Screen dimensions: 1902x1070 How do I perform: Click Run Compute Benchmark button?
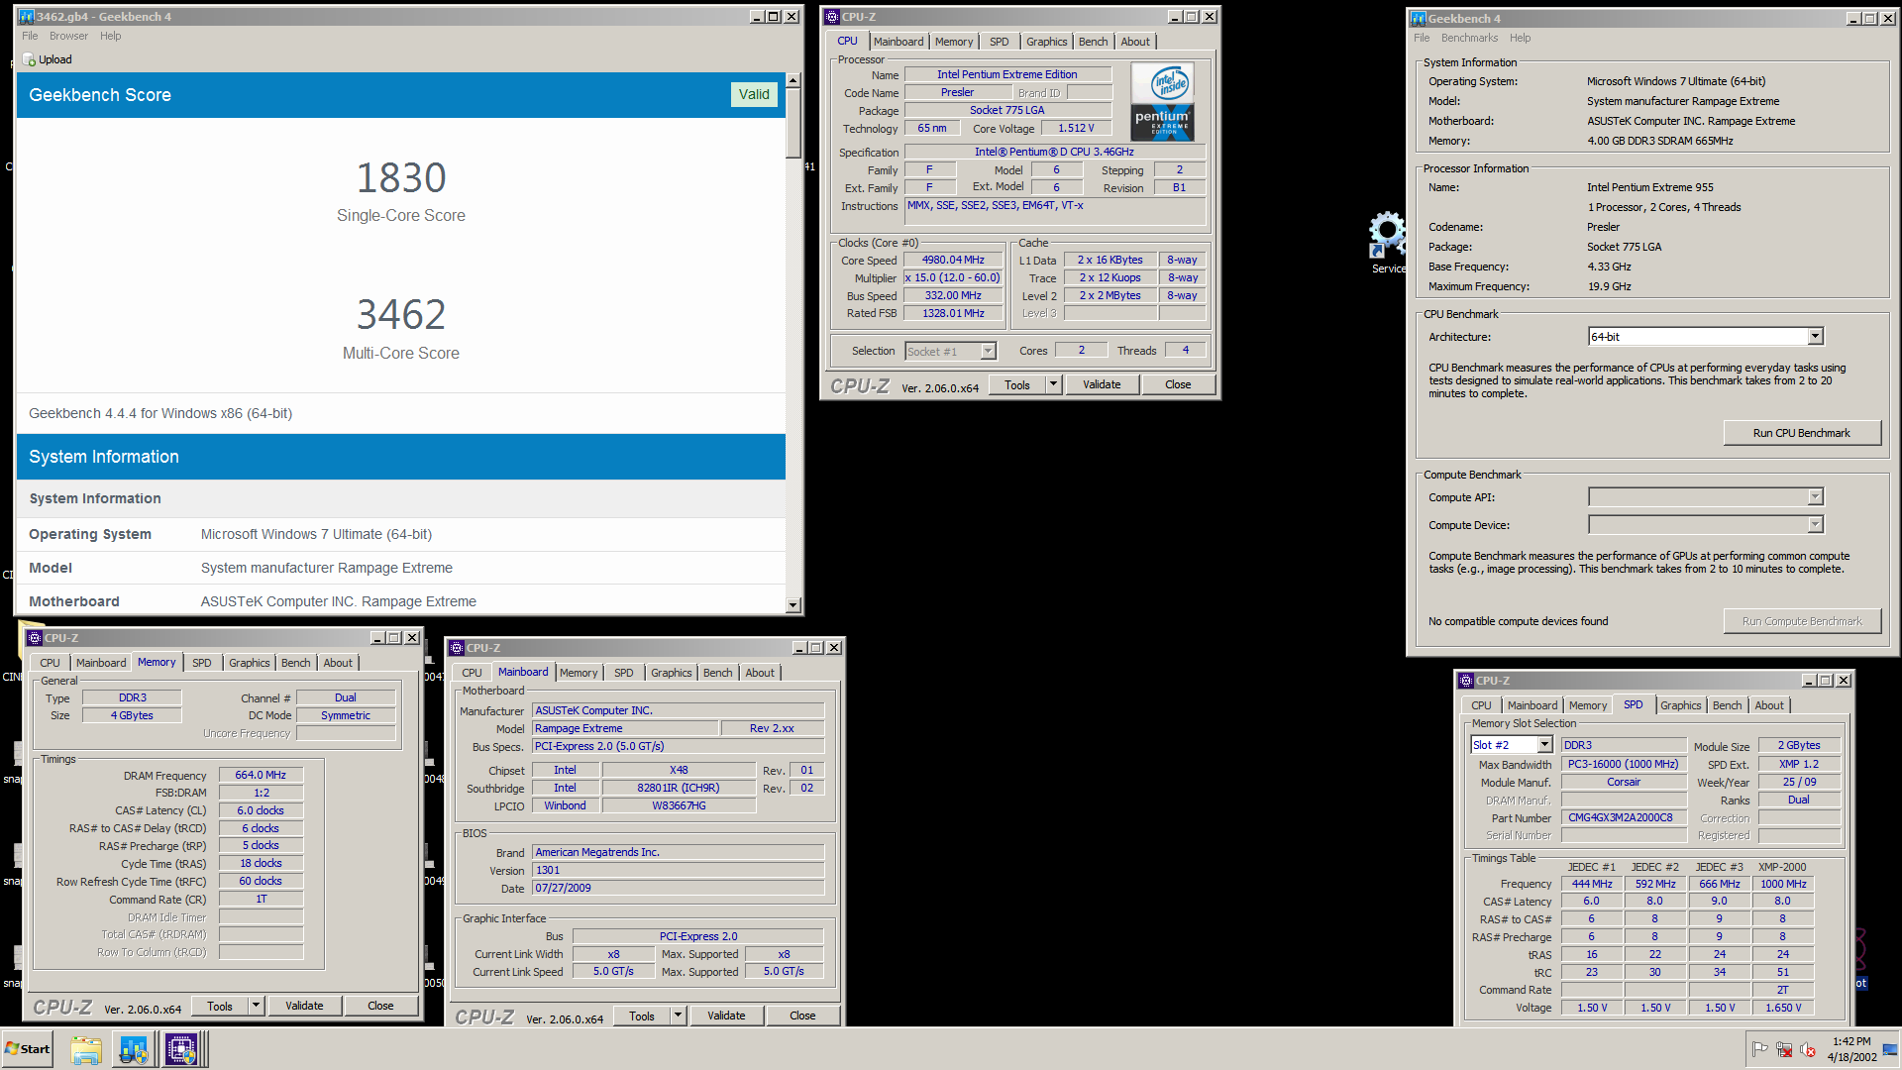pos(1801,621)
